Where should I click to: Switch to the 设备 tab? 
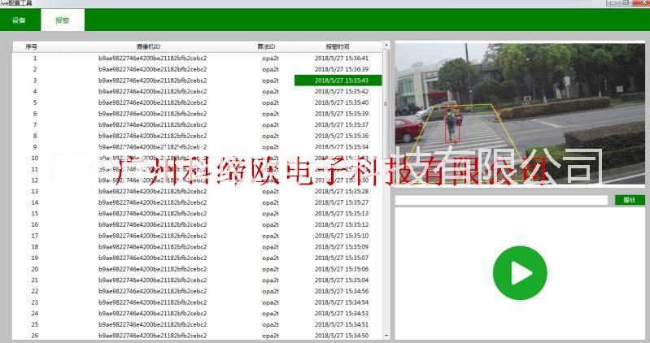pos(20,20)
